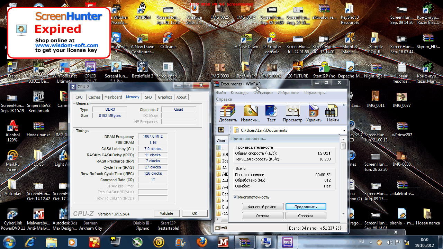The height and width of the screenshot is (249, 443).
Task: Toggle the Многопоточность checkbox
Action: point(235,197)
